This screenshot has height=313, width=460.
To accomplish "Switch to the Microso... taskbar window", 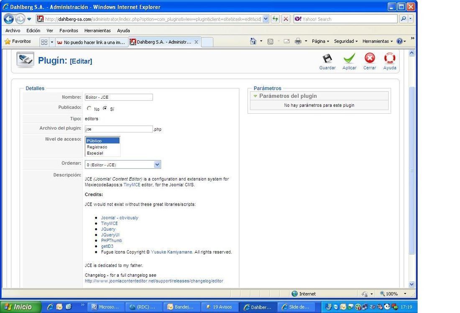I will pos(106,307).
